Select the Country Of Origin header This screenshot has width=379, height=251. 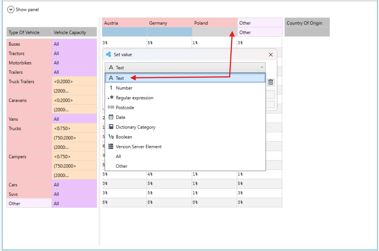coord(307,23)
